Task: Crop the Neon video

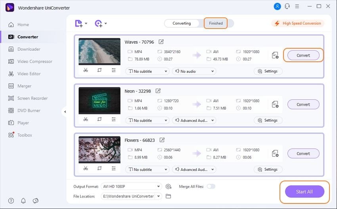Action: [99, 119]
